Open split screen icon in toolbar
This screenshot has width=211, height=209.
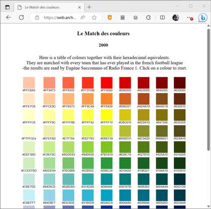(162, 18)
